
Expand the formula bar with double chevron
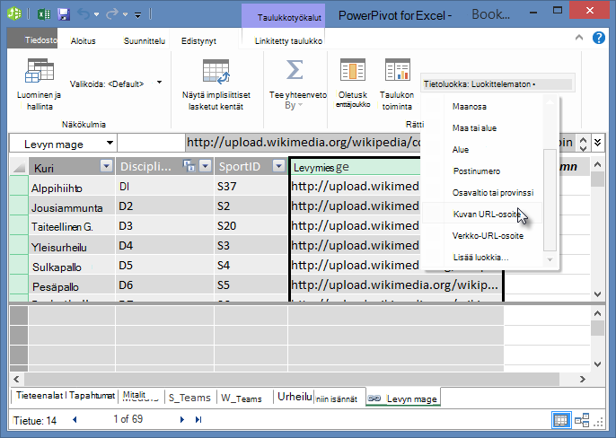coord(598,142)
